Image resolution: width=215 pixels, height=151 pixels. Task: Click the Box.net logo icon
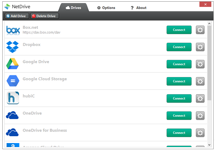(x=13, y=30)
